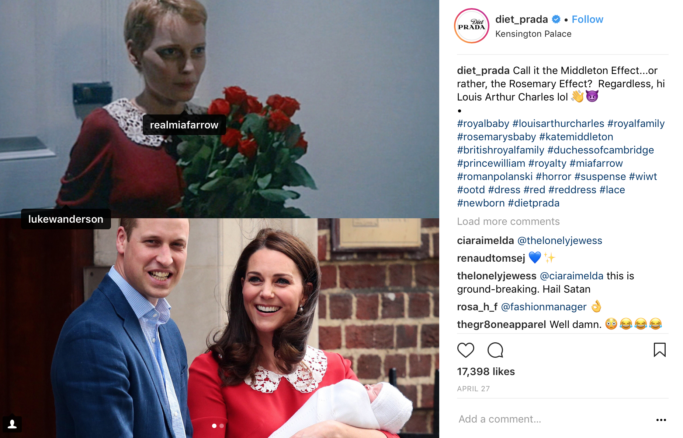Select first carousel image dot
The height and width of the screenshot is (438, 683).
[214, 426]
